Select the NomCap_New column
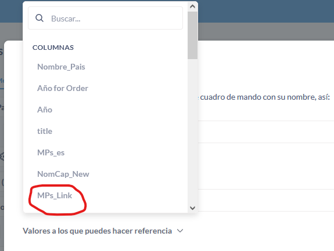Image resolution: width=334 pixels, height=251 pixels. 63,174
